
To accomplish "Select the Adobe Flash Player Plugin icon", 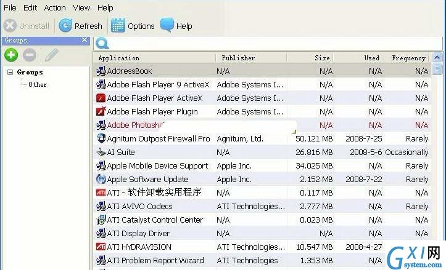I will [101, 111].
